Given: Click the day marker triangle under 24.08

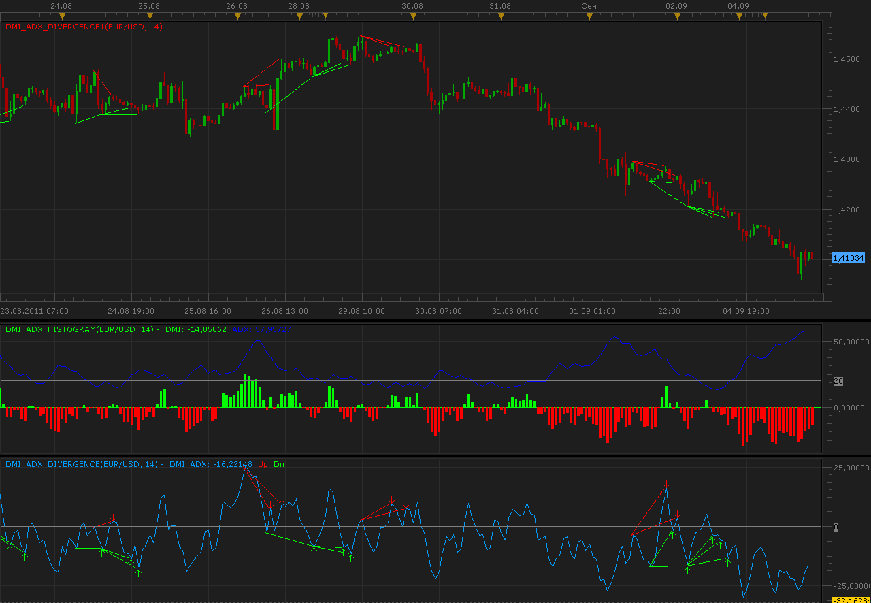Looking at the screenshot, I should coord(63,16).
